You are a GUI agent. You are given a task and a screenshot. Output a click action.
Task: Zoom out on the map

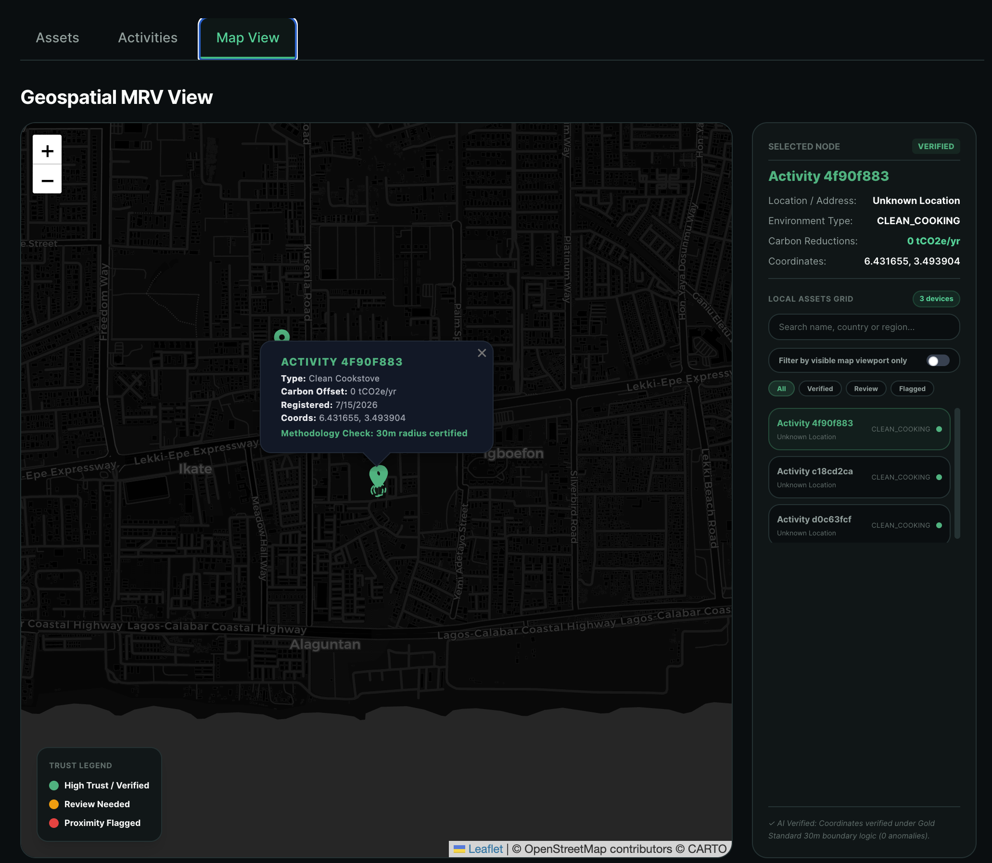(47, 180)
